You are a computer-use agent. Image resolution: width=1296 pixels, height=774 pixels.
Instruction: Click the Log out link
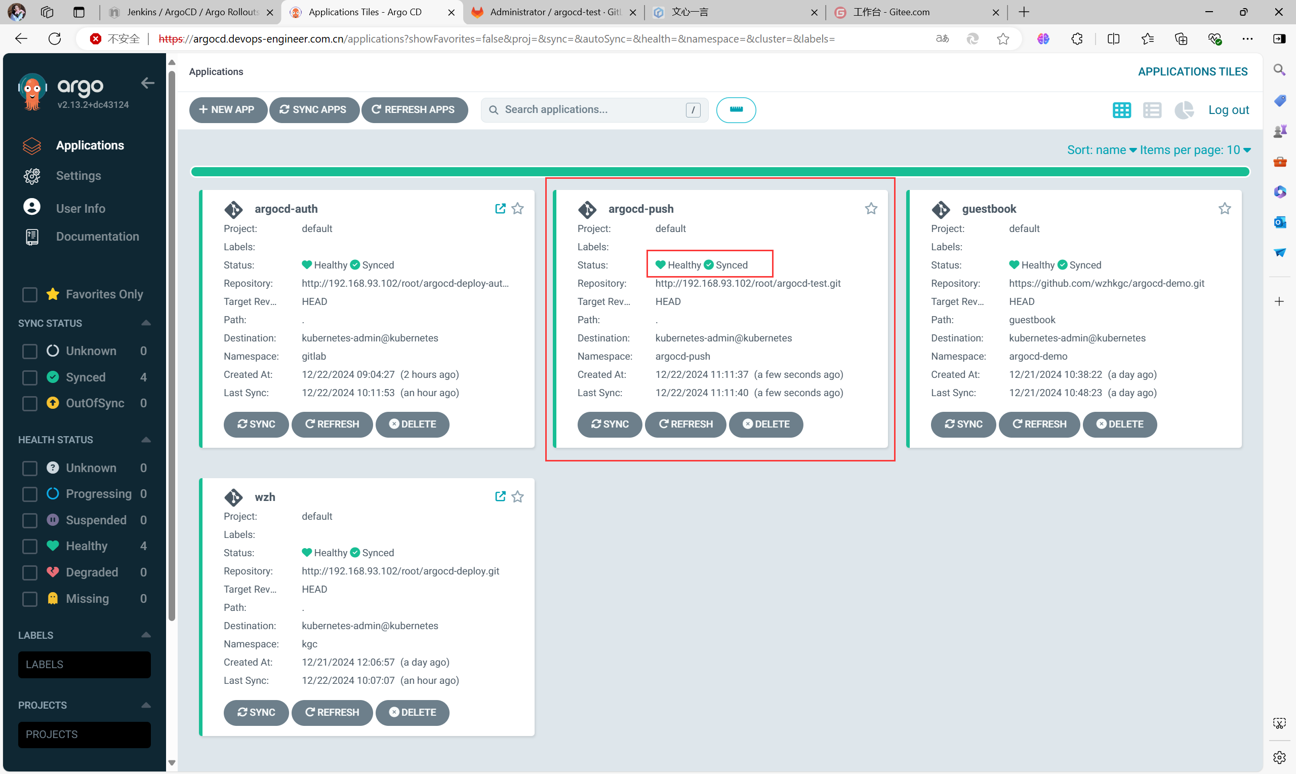click(1228, 110)
